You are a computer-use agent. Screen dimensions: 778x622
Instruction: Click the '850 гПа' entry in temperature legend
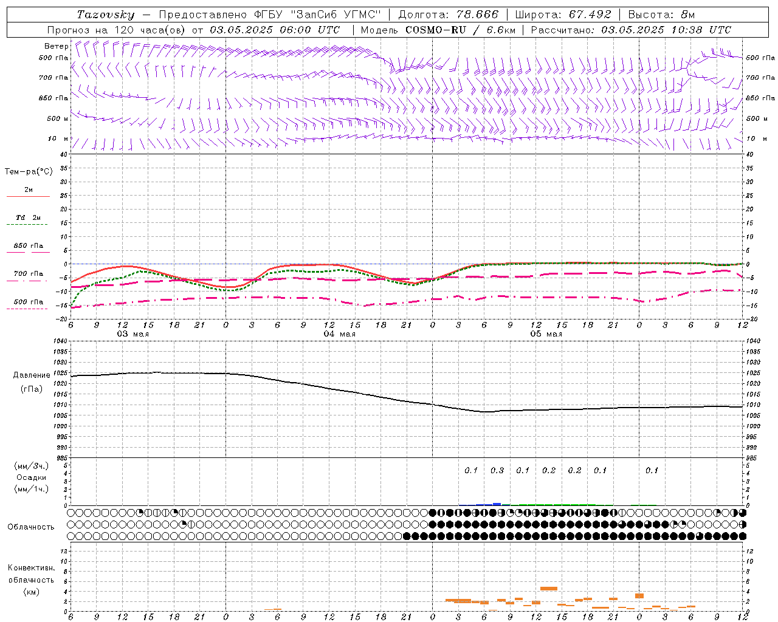29,246
